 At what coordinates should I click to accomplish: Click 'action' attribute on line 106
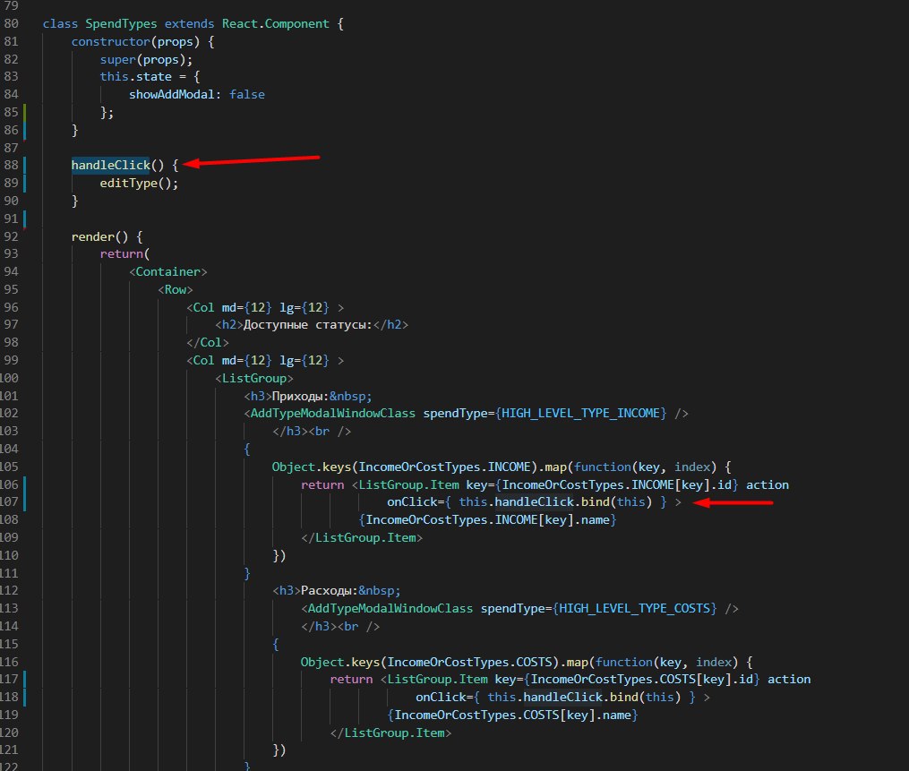click(768, 484)
